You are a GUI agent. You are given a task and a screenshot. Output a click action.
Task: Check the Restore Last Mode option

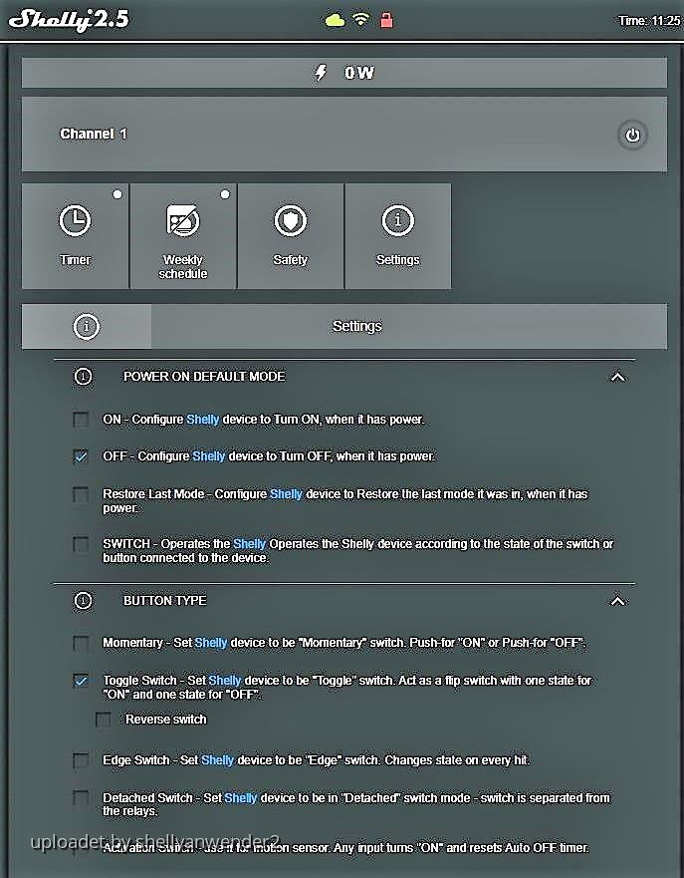click(x=81, y=494)
